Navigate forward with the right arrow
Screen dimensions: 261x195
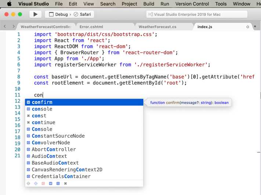click(x=14, y=26)
